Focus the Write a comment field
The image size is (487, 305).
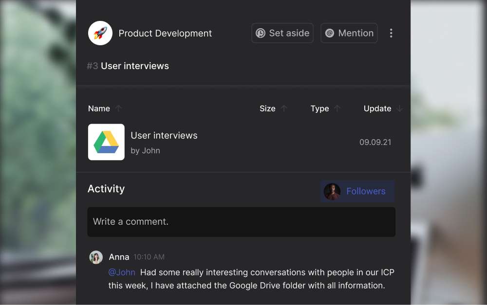tap(241, 222)
